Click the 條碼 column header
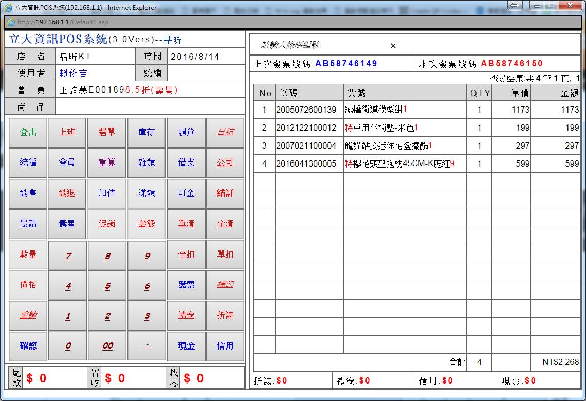The height and width of the screenshot is (401, 586). pos(309,93)
